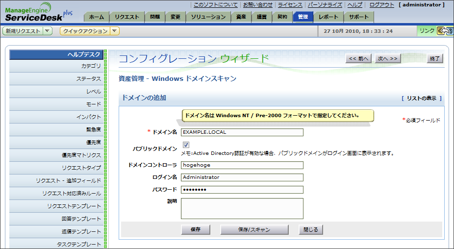Click the date and time display
Viewport: 454px width, 249px height.
tap(358, 31)
